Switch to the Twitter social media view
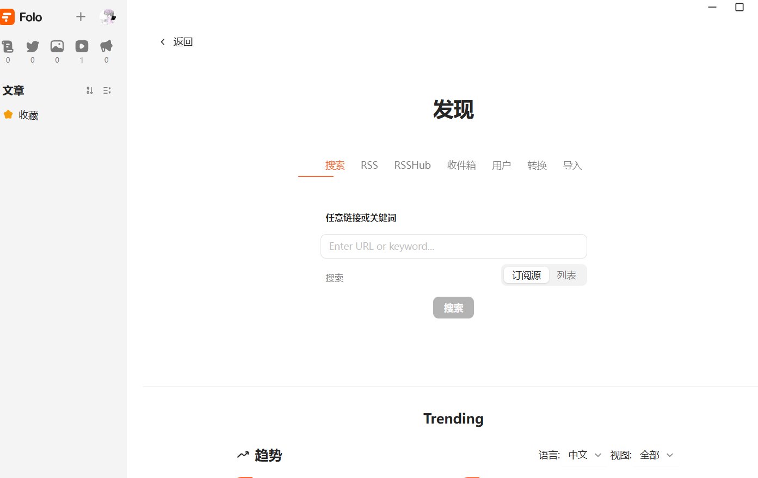The width and height of the screenshot is (758, 478). [33, 47]
